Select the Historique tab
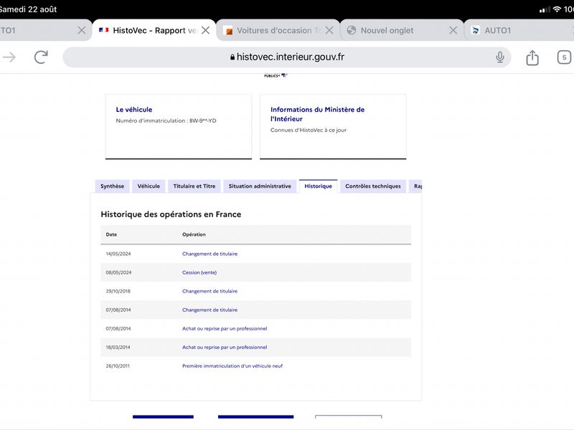574x430 pixels. [318, 186]
